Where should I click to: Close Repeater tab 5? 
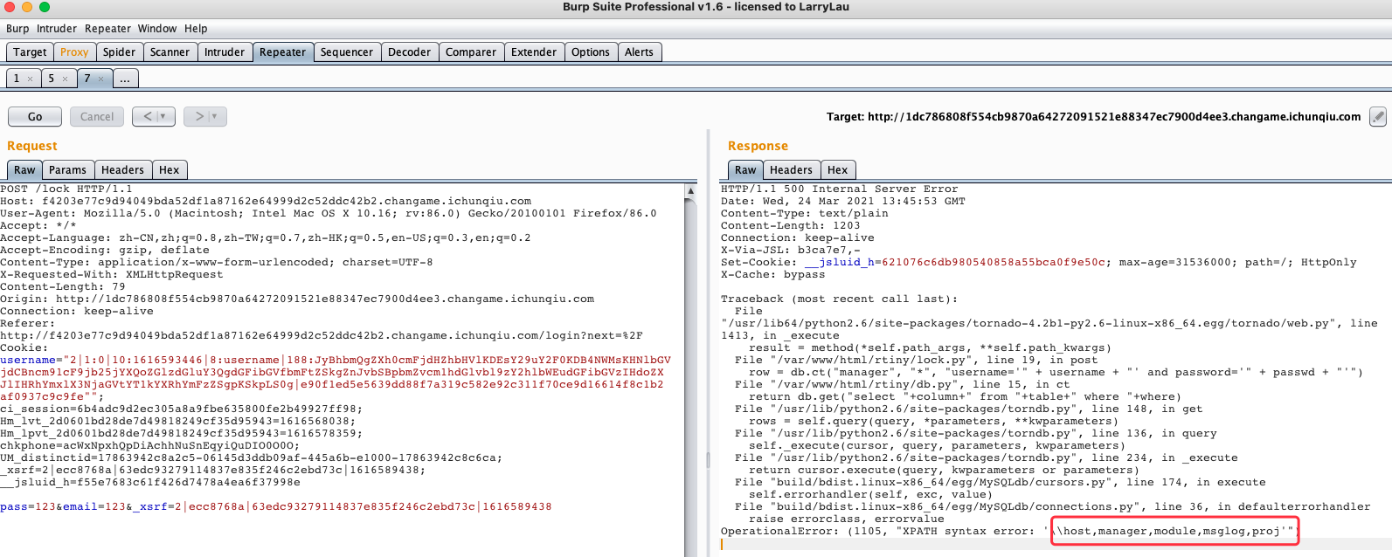click(x=65, y=79)
